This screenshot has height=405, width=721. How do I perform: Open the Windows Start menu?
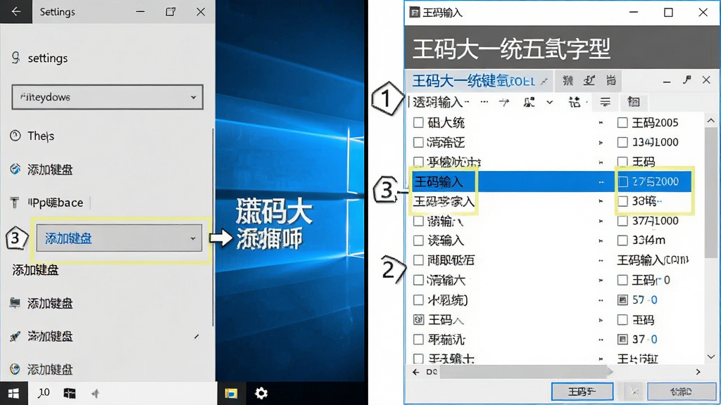click(x=14, y=393)
